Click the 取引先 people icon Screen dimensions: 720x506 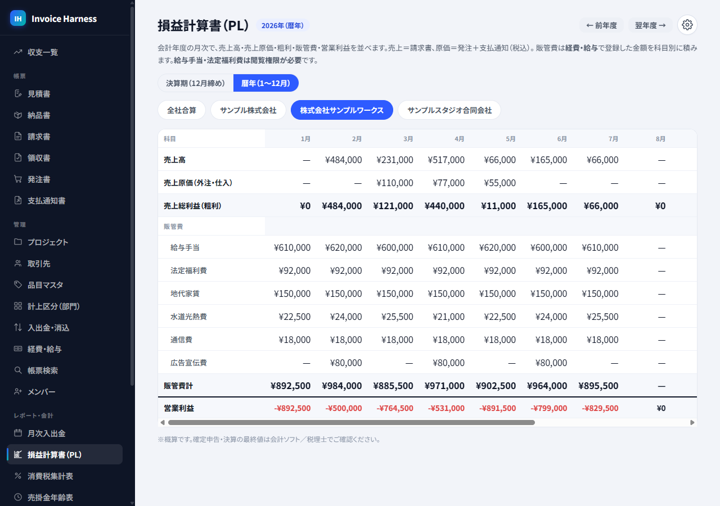[18, 264]
